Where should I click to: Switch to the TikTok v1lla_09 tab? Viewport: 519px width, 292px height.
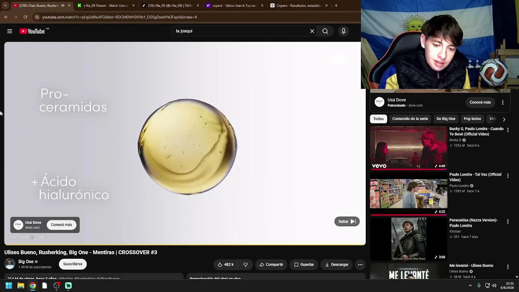point(170,6)
